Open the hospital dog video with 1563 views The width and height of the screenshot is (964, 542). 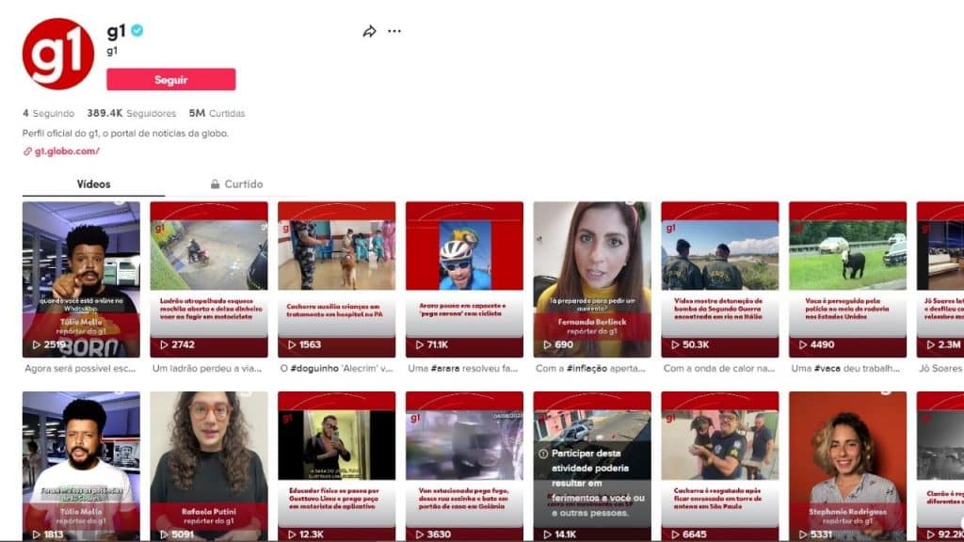pos(336,279)
